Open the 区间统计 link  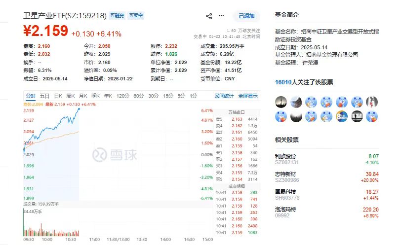point(224,96)
